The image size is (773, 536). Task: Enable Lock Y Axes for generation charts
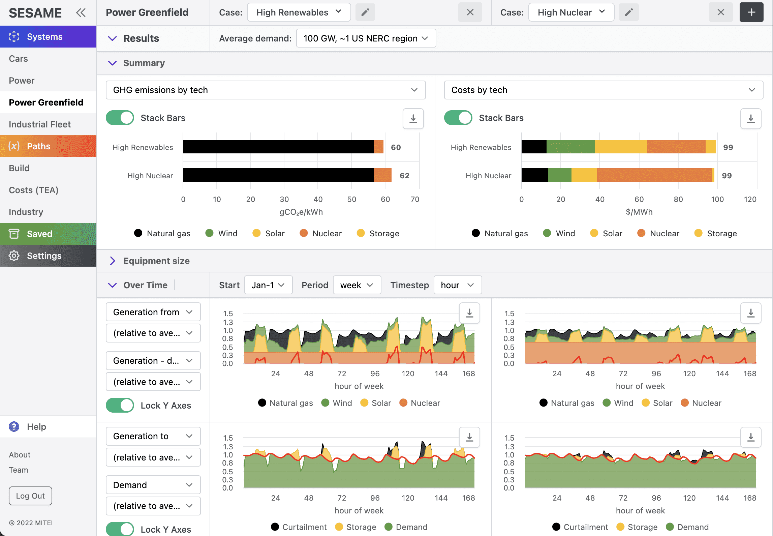[121, 406]
